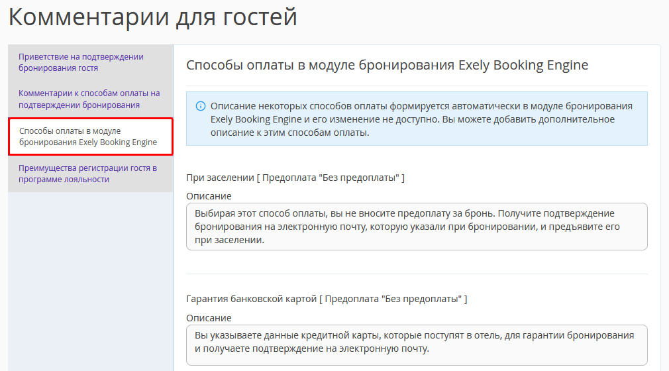
Task: Click the 'Комментарии для гостей' page heading
Action: 152,18
